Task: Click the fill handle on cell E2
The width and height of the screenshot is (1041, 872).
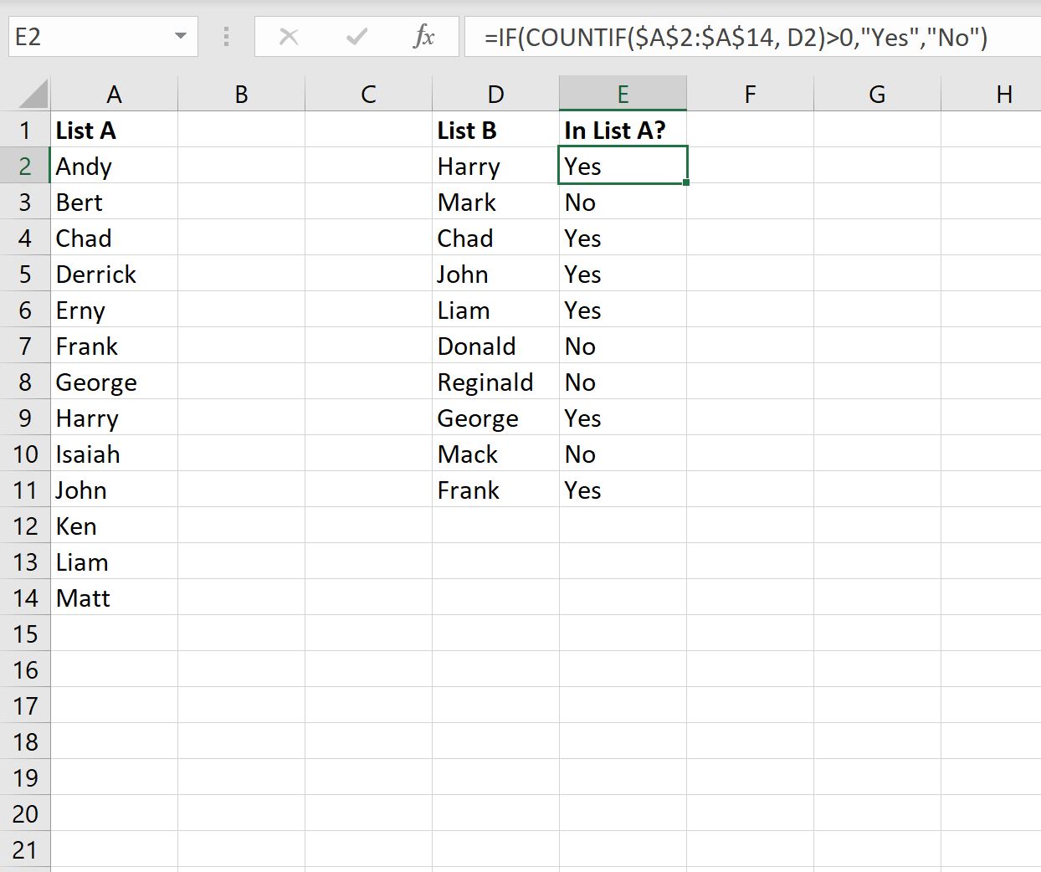Action: [685, 182]
